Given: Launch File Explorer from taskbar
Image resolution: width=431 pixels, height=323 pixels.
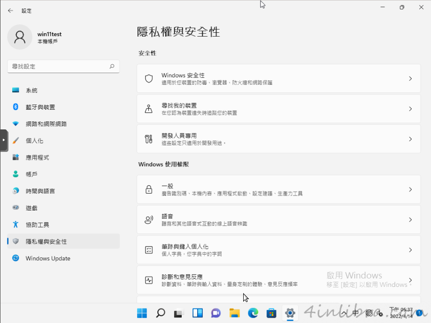Looking at the screenshot, I should click(x=234, y=313).
